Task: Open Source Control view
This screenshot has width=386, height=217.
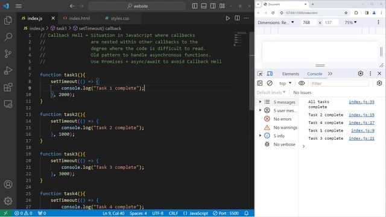Action: [8, 54]
